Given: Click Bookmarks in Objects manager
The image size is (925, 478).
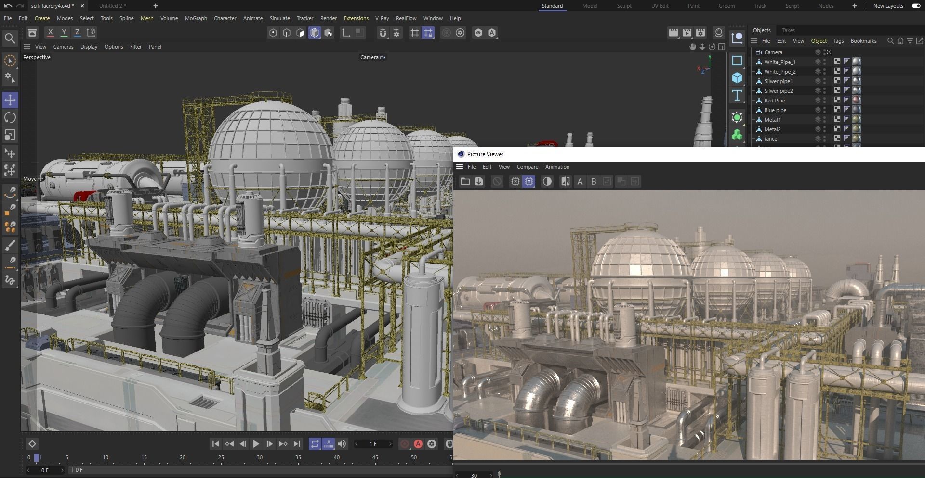Looking at the screenshot, I should (x=863, y=41).
